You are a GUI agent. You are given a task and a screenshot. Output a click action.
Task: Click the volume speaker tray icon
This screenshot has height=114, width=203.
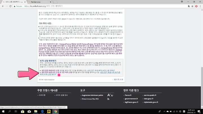(177, 111)
